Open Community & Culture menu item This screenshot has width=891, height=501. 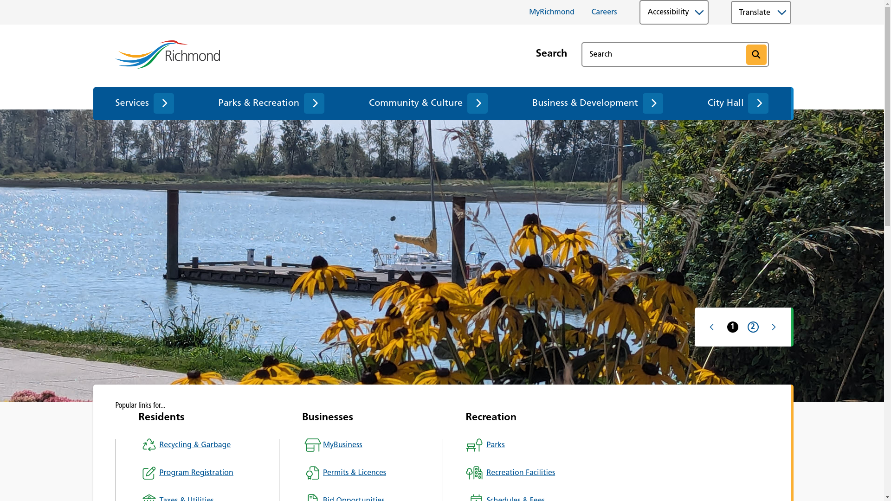[415, 103]
